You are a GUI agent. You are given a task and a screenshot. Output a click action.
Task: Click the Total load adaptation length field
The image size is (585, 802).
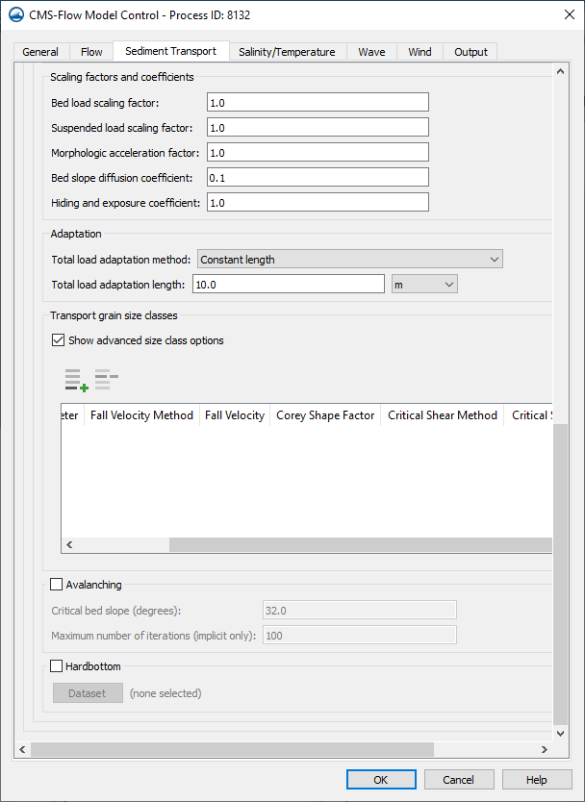[289, 284]
